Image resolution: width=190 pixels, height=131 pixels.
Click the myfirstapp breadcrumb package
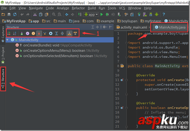tap(151, 21)
